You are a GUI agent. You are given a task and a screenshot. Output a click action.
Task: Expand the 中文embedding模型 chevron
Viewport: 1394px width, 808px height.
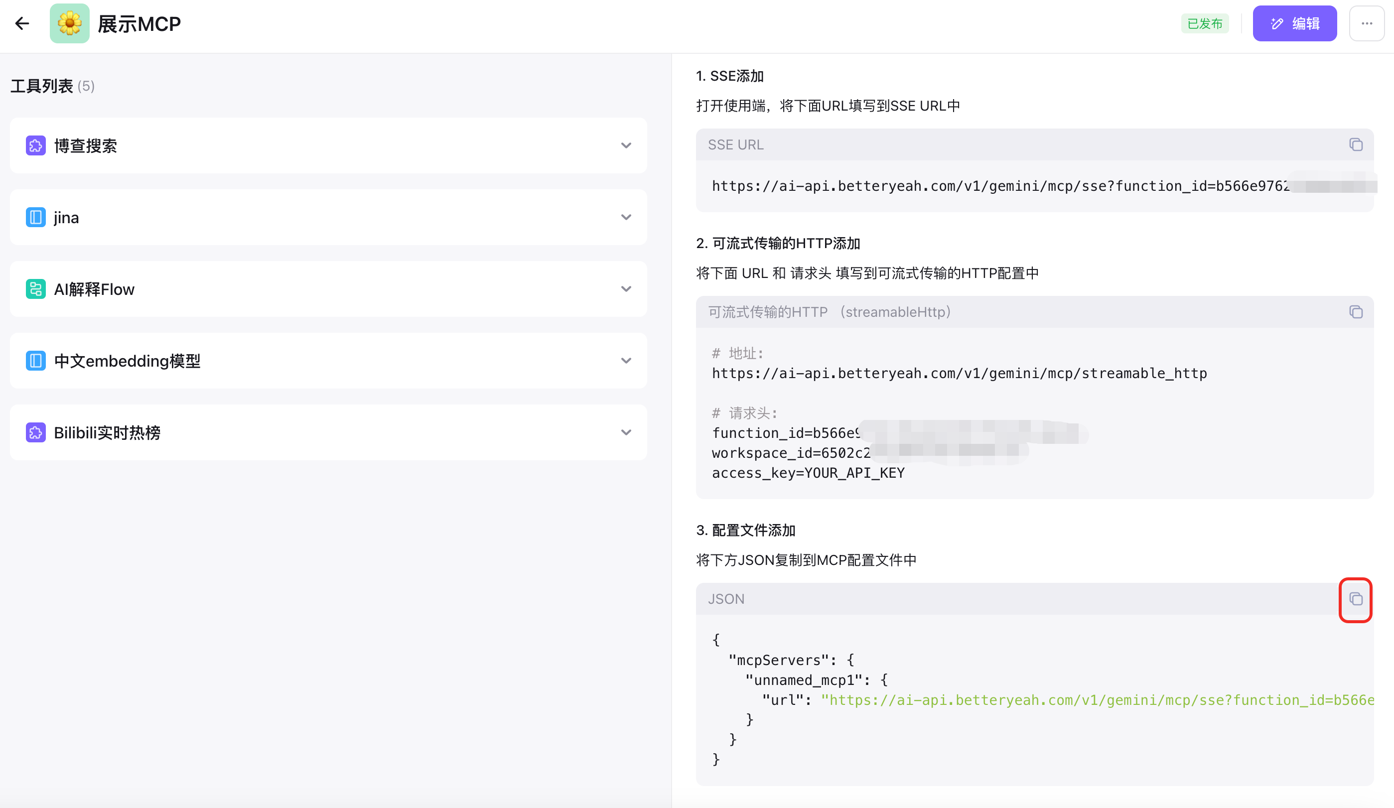point(626,361)
